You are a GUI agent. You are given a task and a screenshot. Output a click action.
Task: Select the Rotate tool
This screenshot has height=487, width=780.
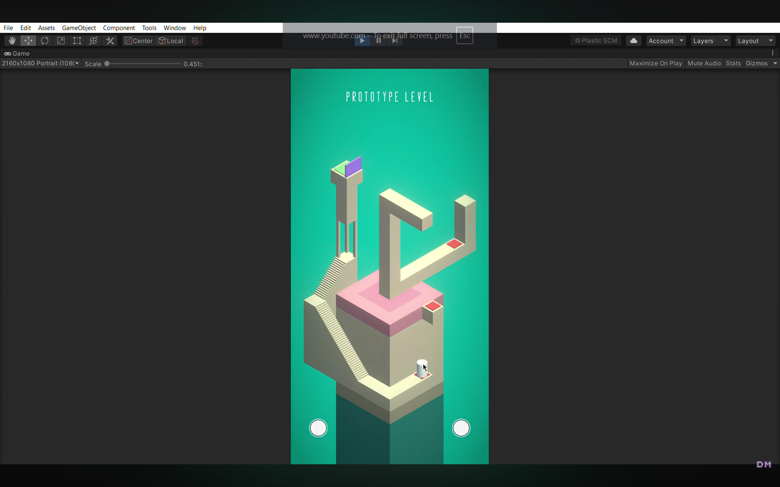(45, 41)
